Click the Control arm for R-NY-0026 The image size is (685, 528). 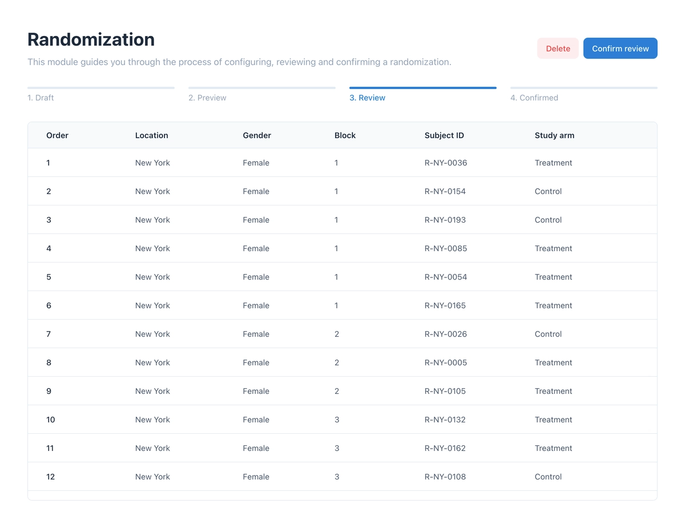(x=548, y=334)
